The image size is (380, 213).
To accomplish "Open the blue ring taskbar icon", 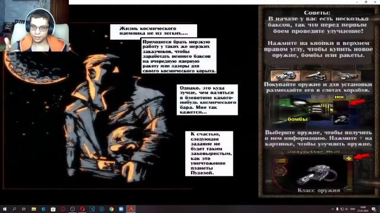I will [x=102, y=209].
